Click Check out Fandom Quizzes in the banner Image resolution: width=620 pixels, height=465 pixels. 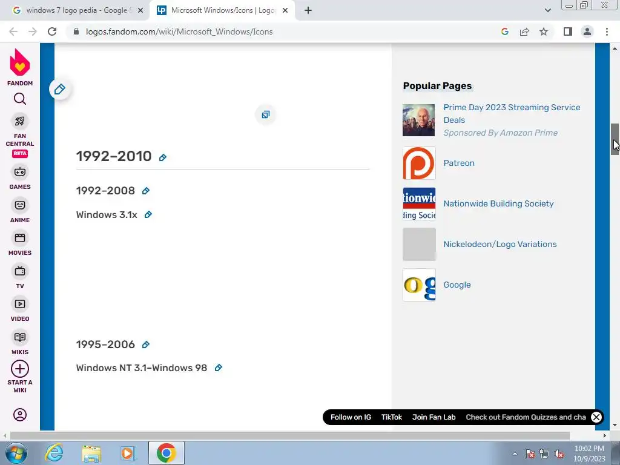tap(526, 417)
